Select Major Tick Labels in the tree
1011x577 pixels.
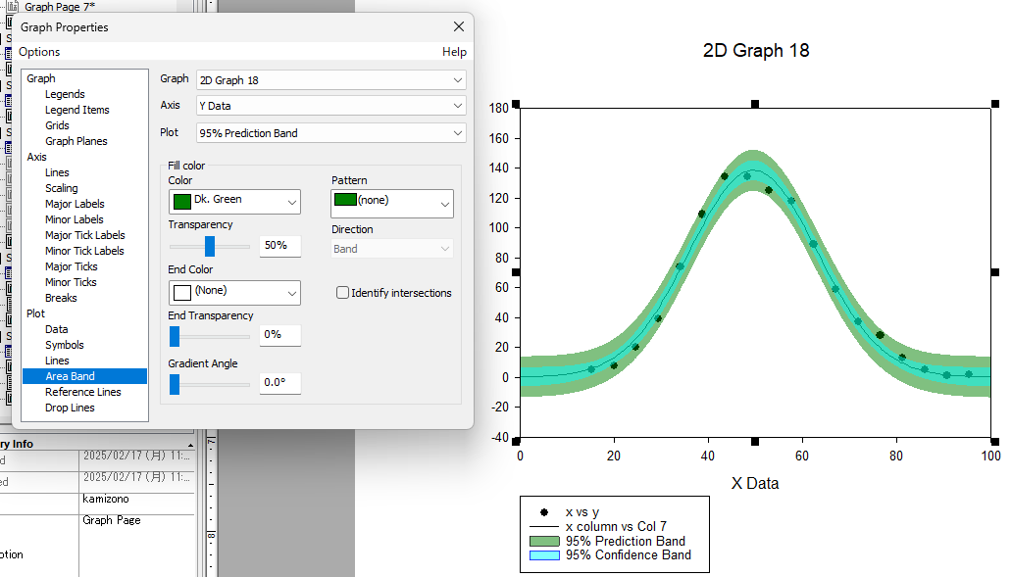[84, 235]
